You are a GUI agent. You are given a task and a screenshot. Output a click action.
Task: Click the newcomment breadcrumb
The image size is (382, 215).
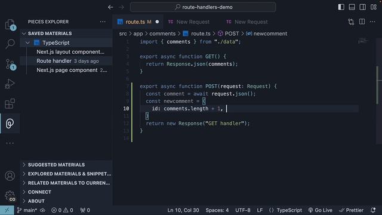click(267, 33)
